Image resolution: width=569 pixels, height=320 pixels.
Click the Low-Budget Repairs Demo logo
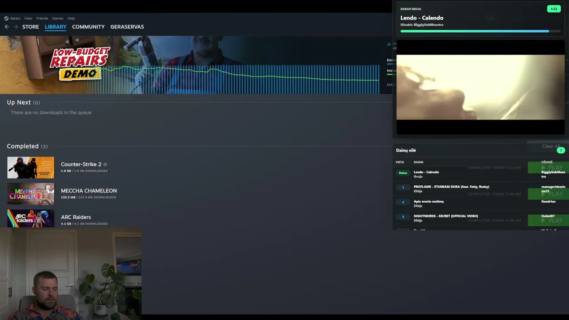[x=80, y=64]
